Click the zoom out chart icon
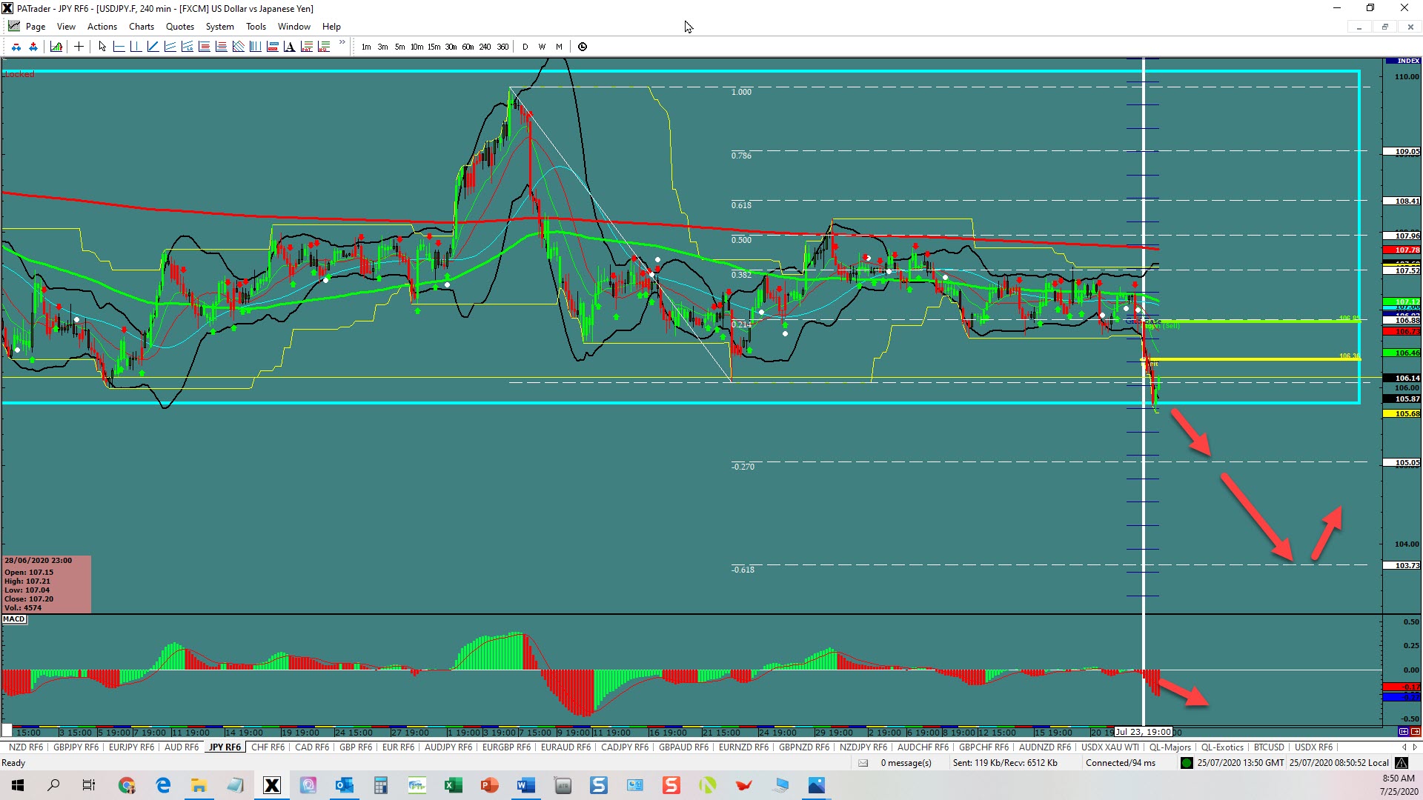The width and height of the screenshot is (1423, 800). [x=16, y=47]
